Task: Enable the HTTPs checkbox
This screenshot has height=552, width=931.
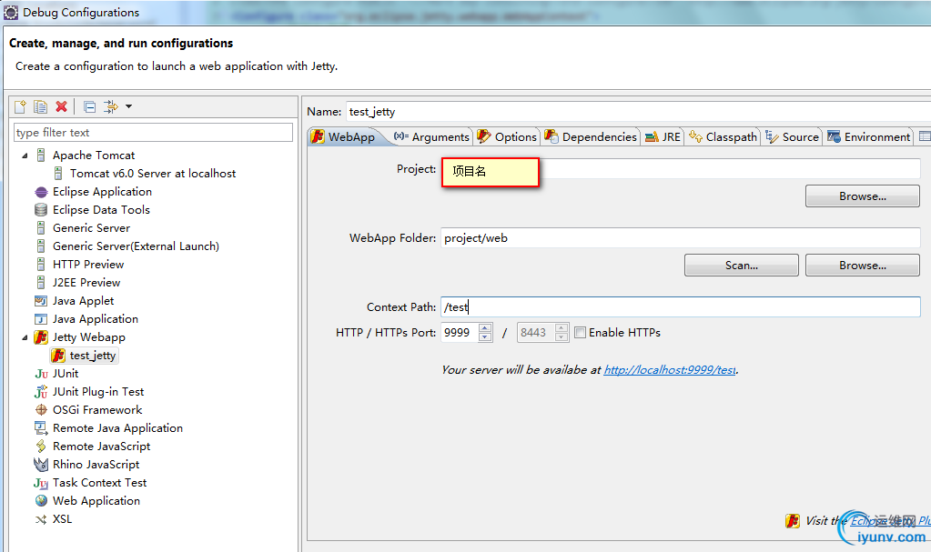Action: tap(580, 333)
